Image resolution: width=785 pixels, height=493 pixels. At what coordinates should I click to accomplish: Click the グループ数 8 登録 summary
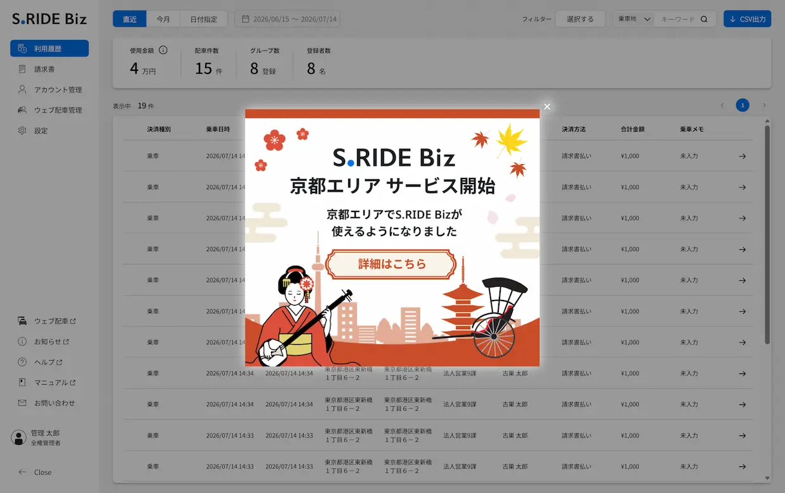[265, 61]
